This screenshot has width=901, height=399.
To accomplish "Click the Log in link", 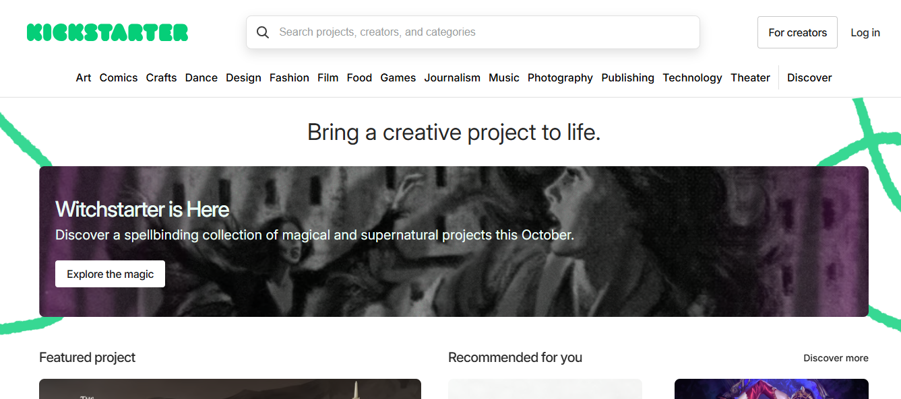I will [865, 32].
